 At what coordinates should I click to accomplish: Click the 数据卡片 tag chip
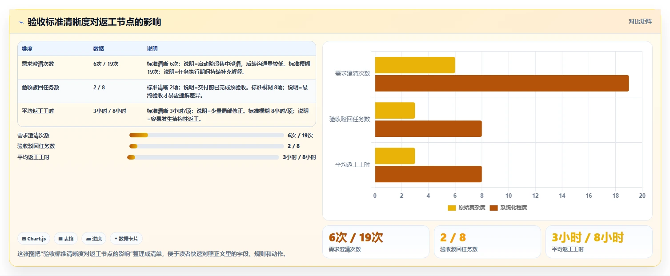pos(126,239)
